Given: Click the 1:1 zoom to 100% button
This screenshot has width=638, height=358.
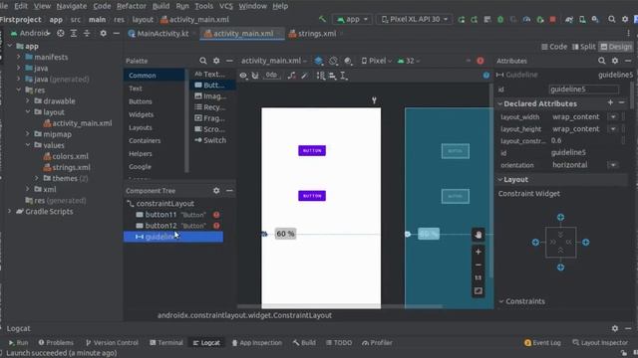Looking at the screenshot, I should [x=478, y=277].
